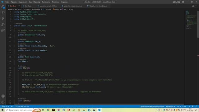Open the Explorer view in activity bar

click(3, 7)
